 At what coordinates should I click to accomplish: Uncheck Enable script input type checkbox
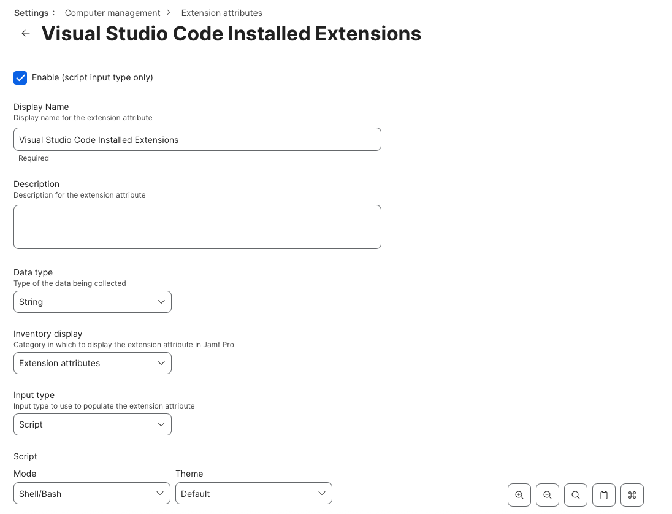click(20, 78)
